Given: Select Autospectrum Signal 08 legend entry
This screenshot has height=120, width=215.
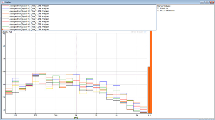Looking at the screenshot, I should pyautogui.click(x=25, y=24).
